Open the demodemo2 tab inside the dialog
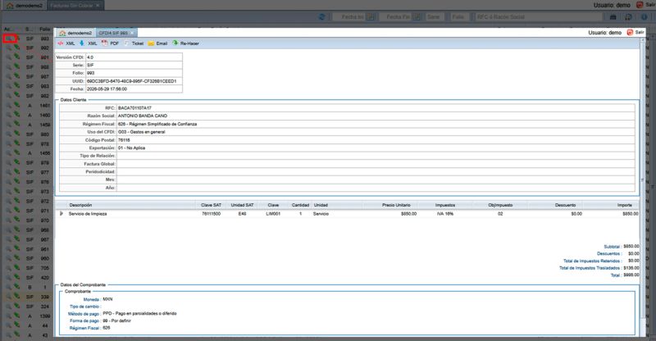The image size is (656, 341). [x=75, y=33]
